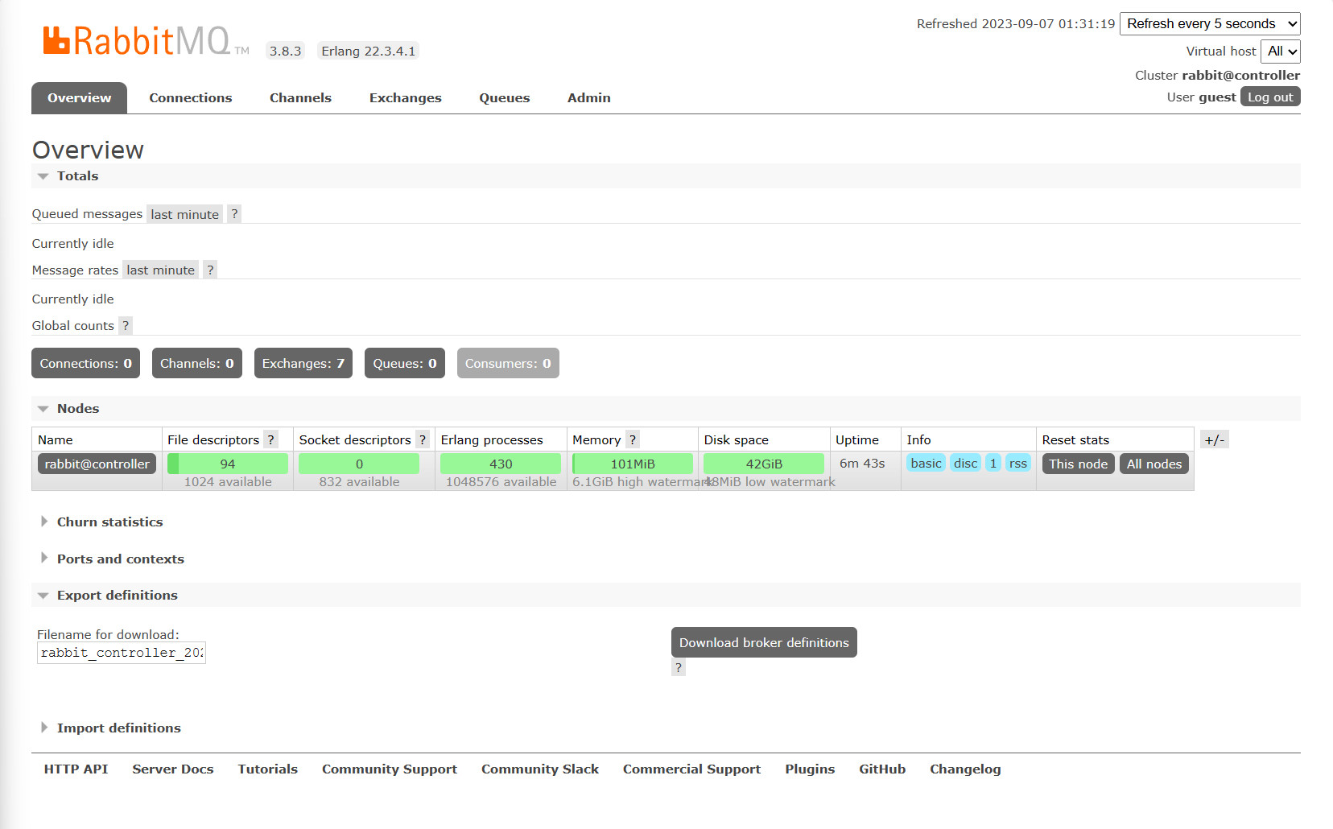
Task: Visit Community Support link
Action: (x=390, y=769)
